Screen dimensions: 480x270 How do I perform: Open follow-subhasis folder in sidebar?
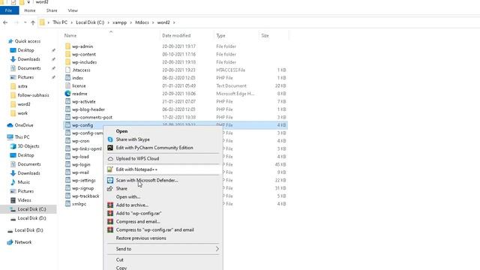coord(33,95)
